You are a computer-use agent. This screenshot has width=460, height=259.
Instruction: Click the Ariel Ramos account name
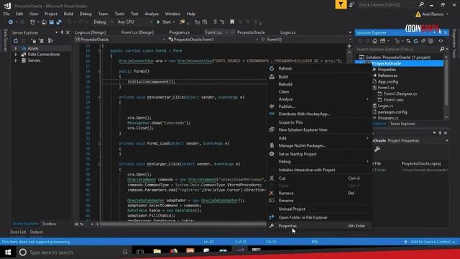433,14
